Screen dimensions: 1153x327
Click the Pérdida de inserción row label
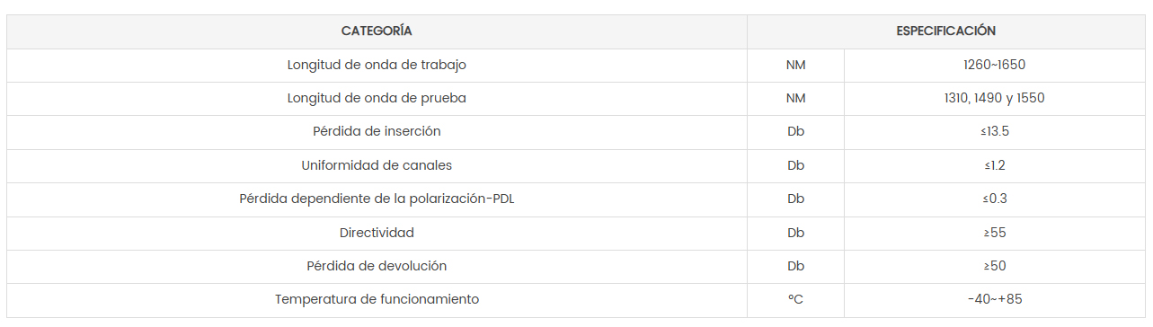pyautogui.click(x=377, y=132)
